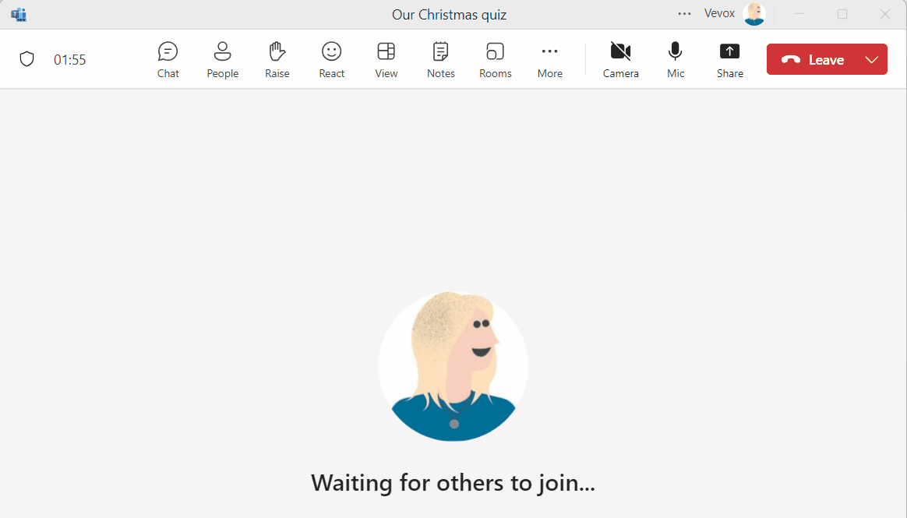907x518 pixels.
Task: Raise your hand
Action: (277, 58)
